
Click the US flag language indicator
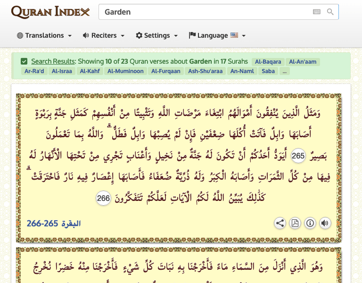coord(234,35)
